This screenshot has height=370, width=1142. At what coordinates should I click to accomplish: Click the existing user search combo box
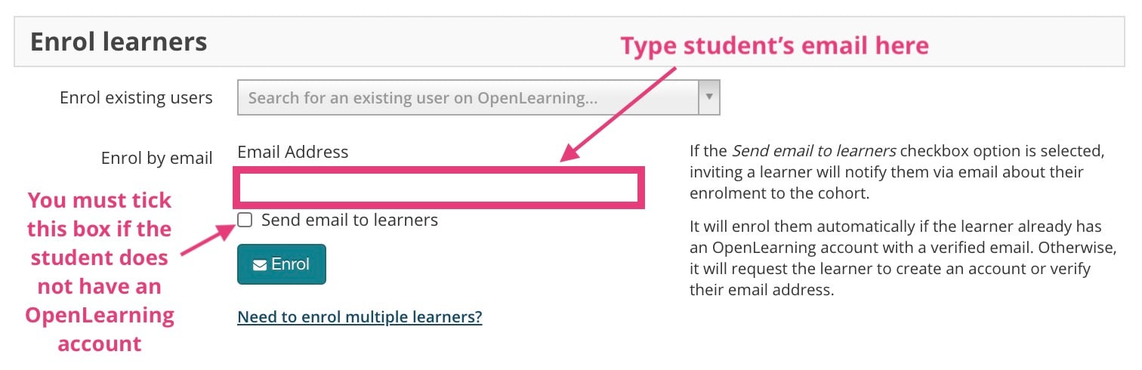[468, 98]
